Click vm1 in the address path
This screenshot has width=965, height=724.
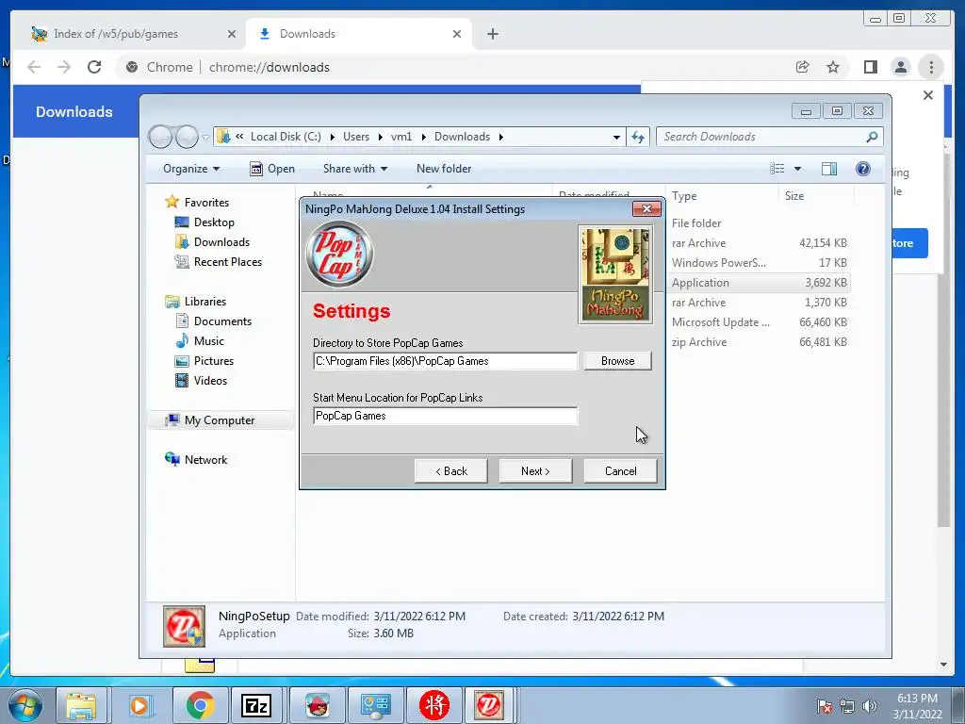(x=401, y=137)
